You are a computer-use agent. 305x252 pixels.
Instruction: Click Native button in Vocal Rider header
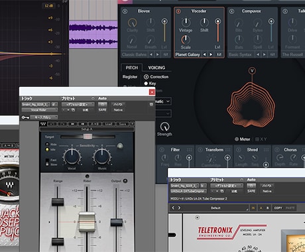118,110
